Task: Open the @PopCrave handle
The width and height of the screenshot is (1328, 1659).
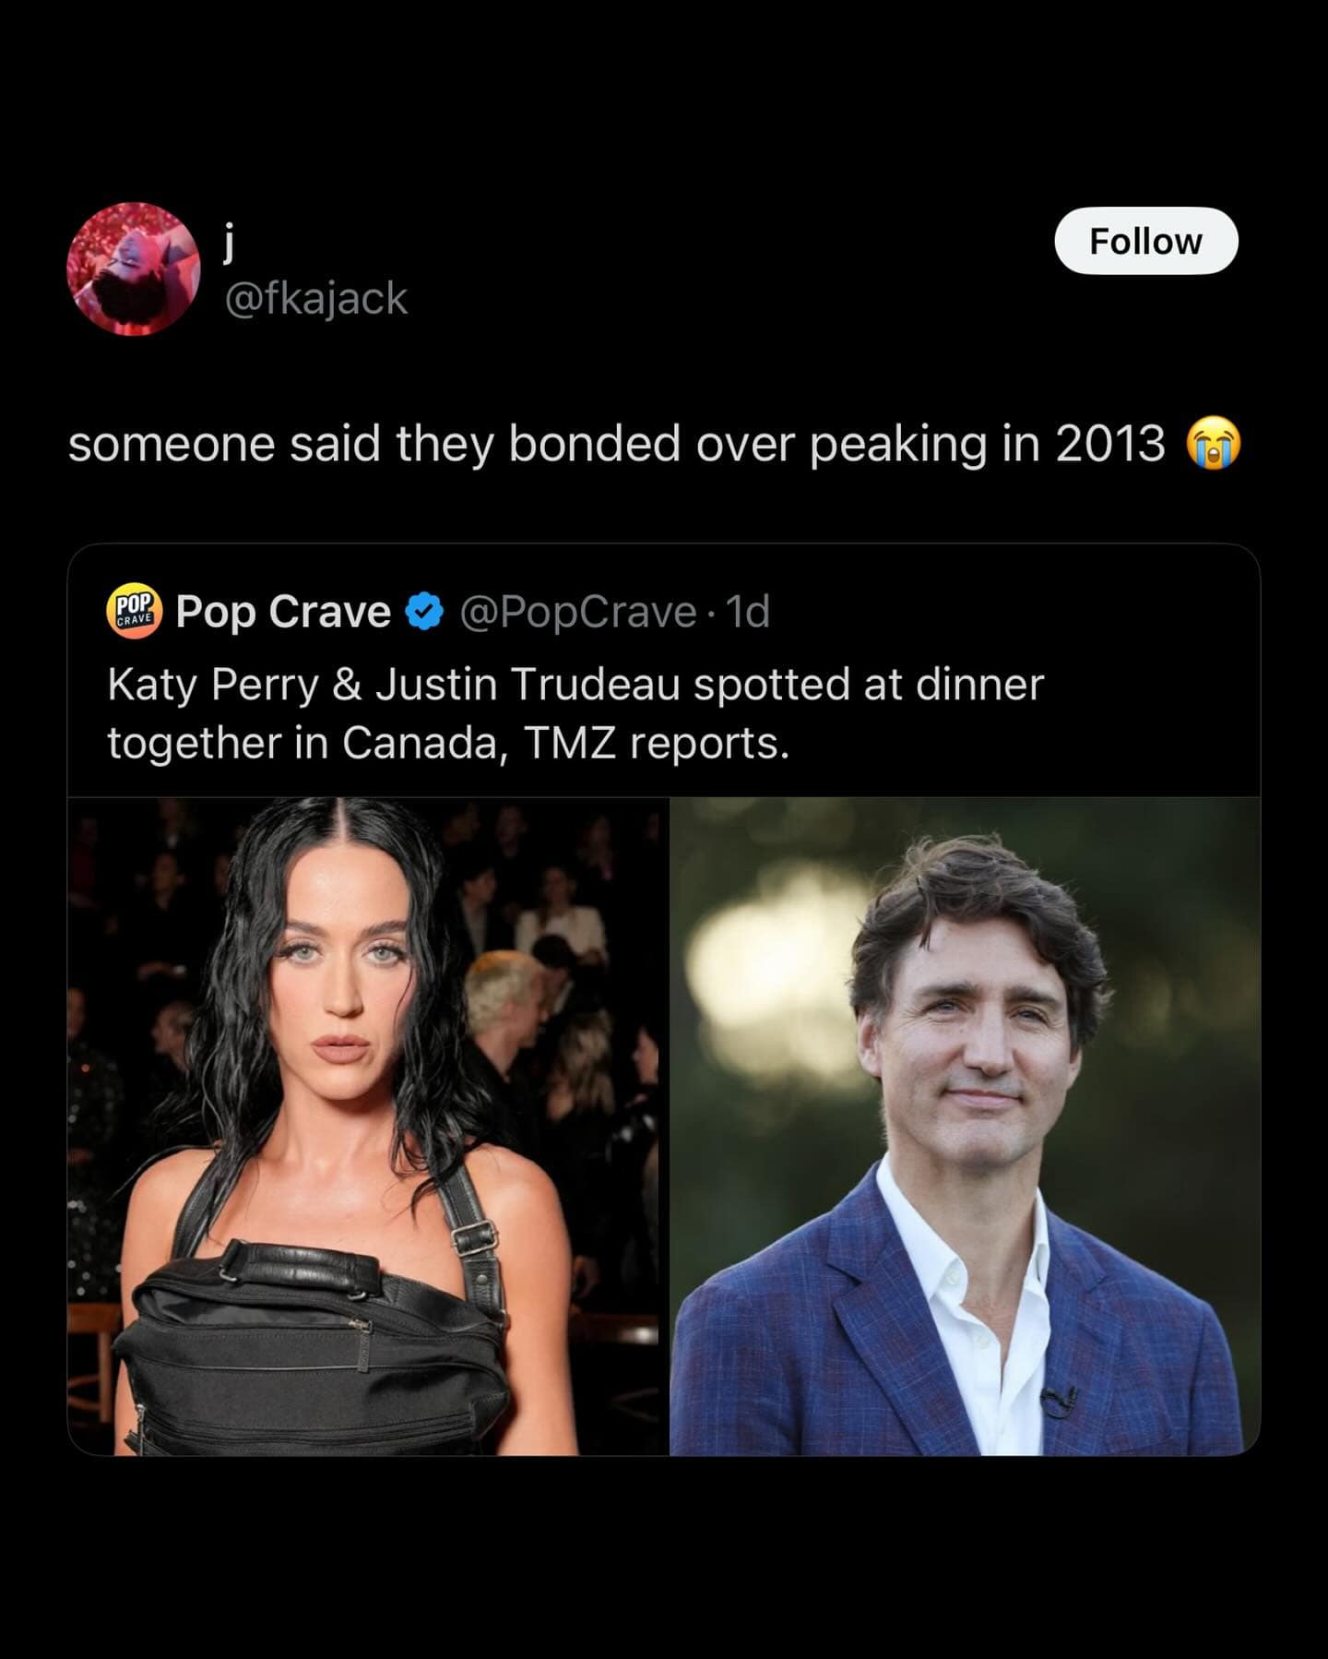Action: [577, 612]
